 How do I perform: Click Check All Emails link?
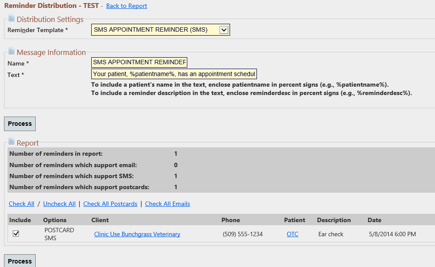click(167, 204)
